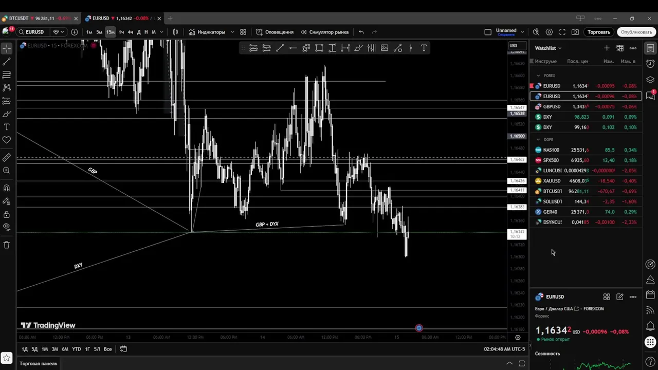Toggle stay in drawing mode
The width and height of the screenshot is (658, 370).
(x=7, y=201)
